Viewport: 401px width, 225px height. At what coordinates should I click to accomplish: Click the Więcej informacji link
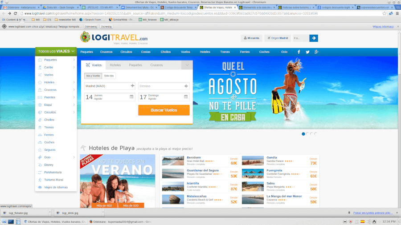click(x=383, y=27)
